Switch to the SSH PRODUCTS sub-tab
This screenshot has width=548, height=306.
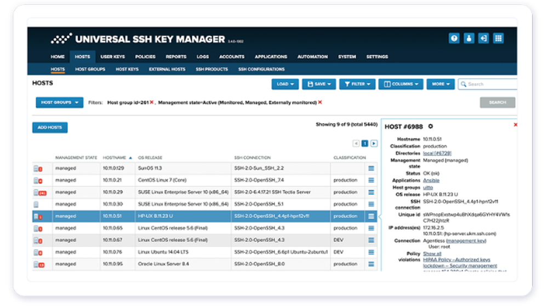[212, 69]
